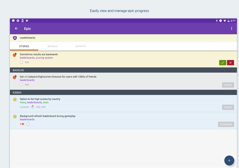Click the comment icon on backwards results story
Viewport: 239px width, 168px height.
[x=21, y=63]
